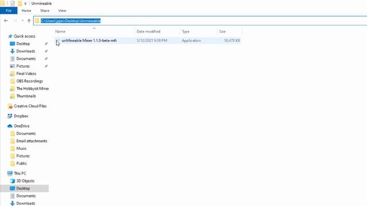Viewport: 367px width, 206px height.
Task: Click the pin icon beside Quick access Documents
Action: pos(46,58)
